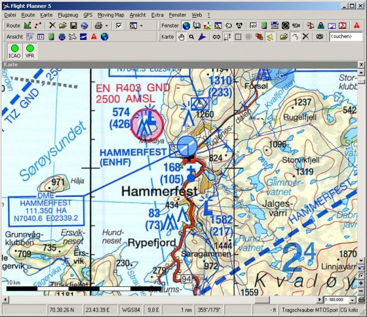Screen dimensions: 367x317
Task: Open the elevation profile landscape icon
Action: pos(207,25)
